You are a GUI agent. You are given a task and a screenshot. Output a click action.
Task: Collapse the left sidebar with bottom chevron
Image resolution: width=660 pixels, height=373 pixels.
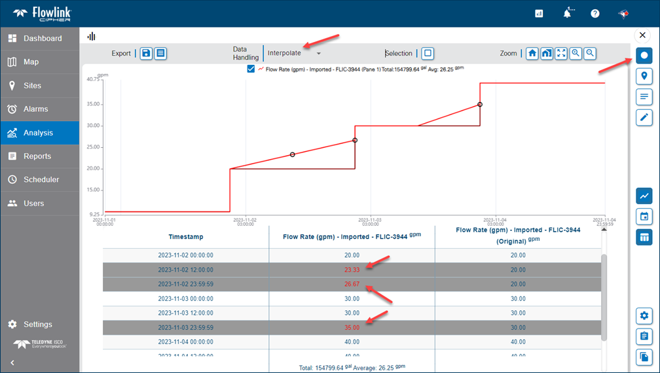[x=12, y=363]
